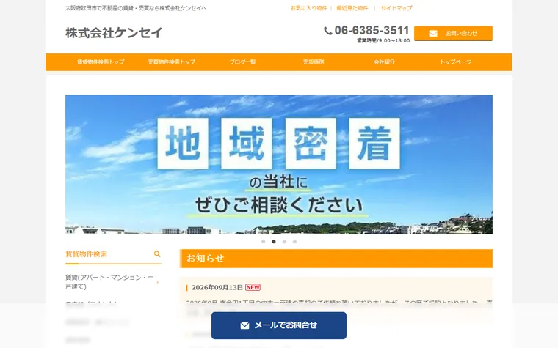Click the 株式会社ケンセイ site logo
The width and height of the screenshot is (558, 348).
click(114, 33)
